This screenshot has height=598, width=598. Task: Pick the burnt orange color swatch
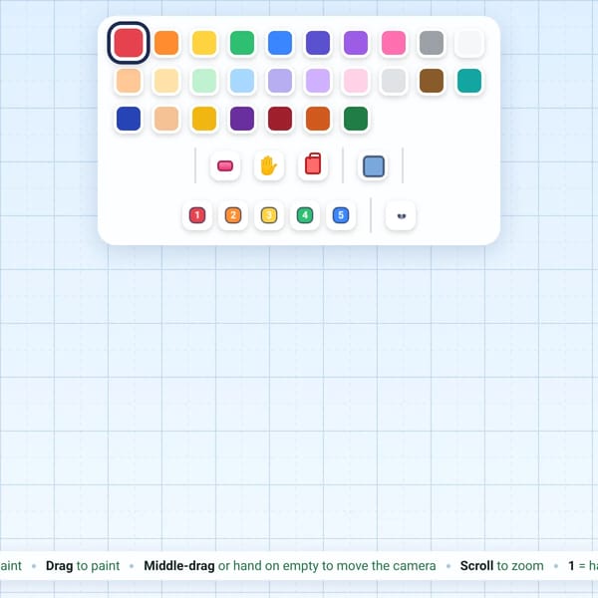[x=318, y=119]
